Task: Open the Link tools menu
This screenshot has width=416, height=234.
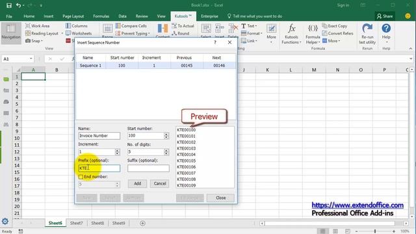Action: tap(249, 41)
